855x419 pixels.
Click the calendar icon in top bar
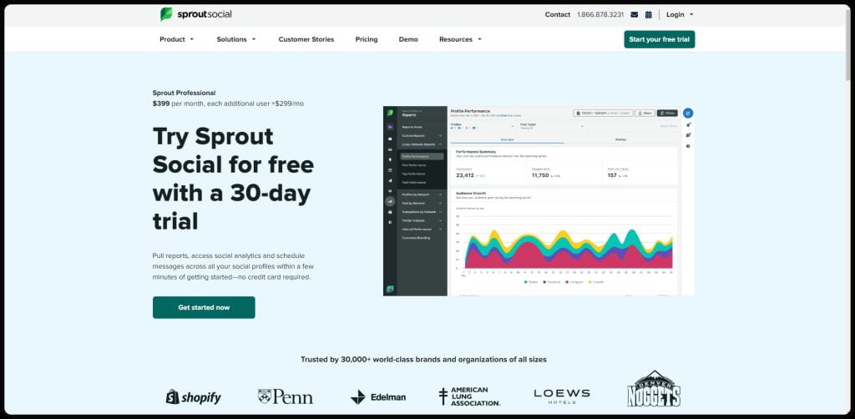[648, 15]
